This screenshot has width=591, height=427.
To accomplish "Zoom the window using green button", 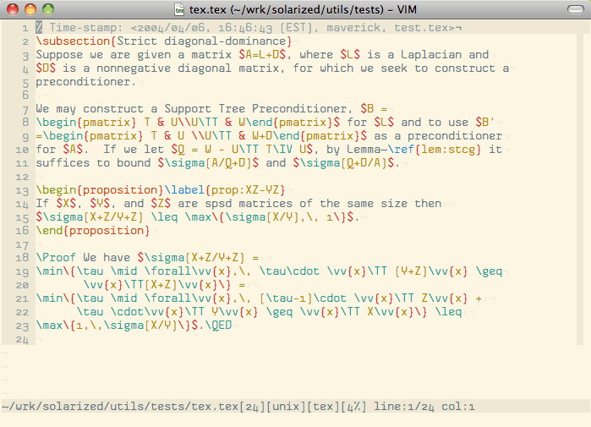I will [48, 9].
